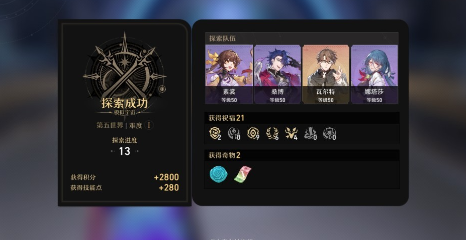
Task: Click the exploration progress number 13
Action: coord(125,151)
